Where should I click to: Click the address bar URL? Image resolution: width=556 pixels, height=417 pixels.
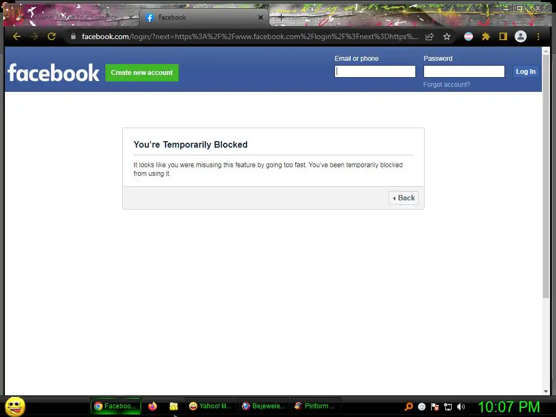click(250, 36)
